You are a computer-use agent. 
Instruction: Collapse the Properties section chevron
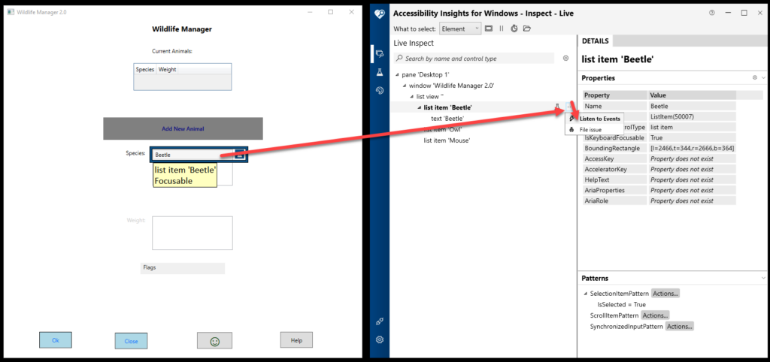763,78
